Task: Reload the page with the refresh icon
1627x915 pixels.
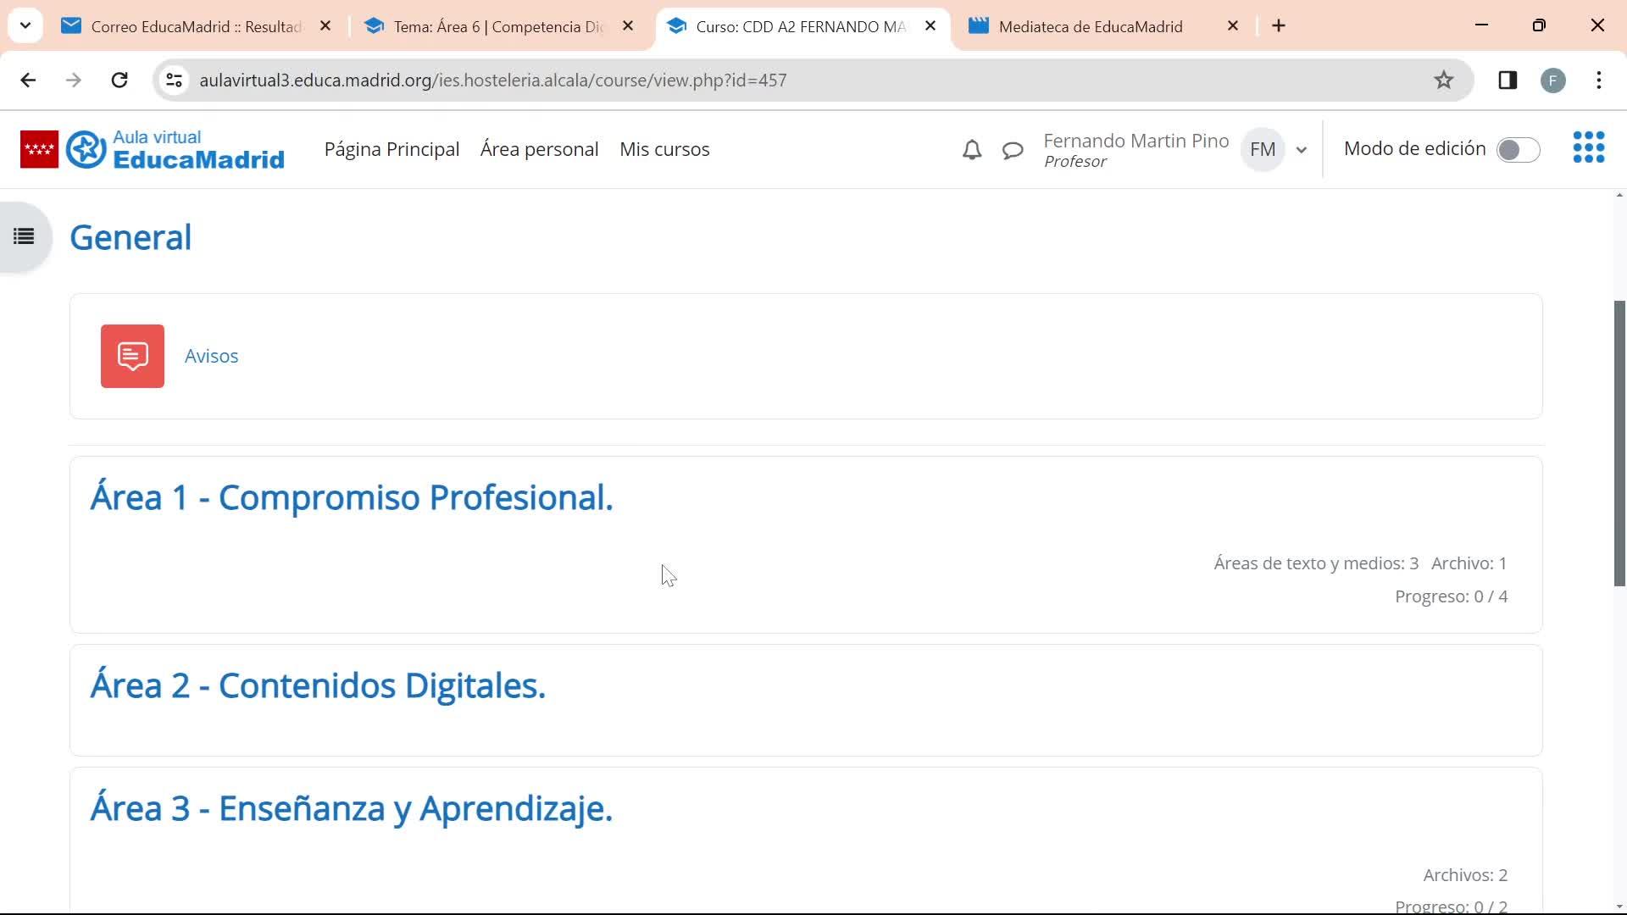Action: (119, 80)
